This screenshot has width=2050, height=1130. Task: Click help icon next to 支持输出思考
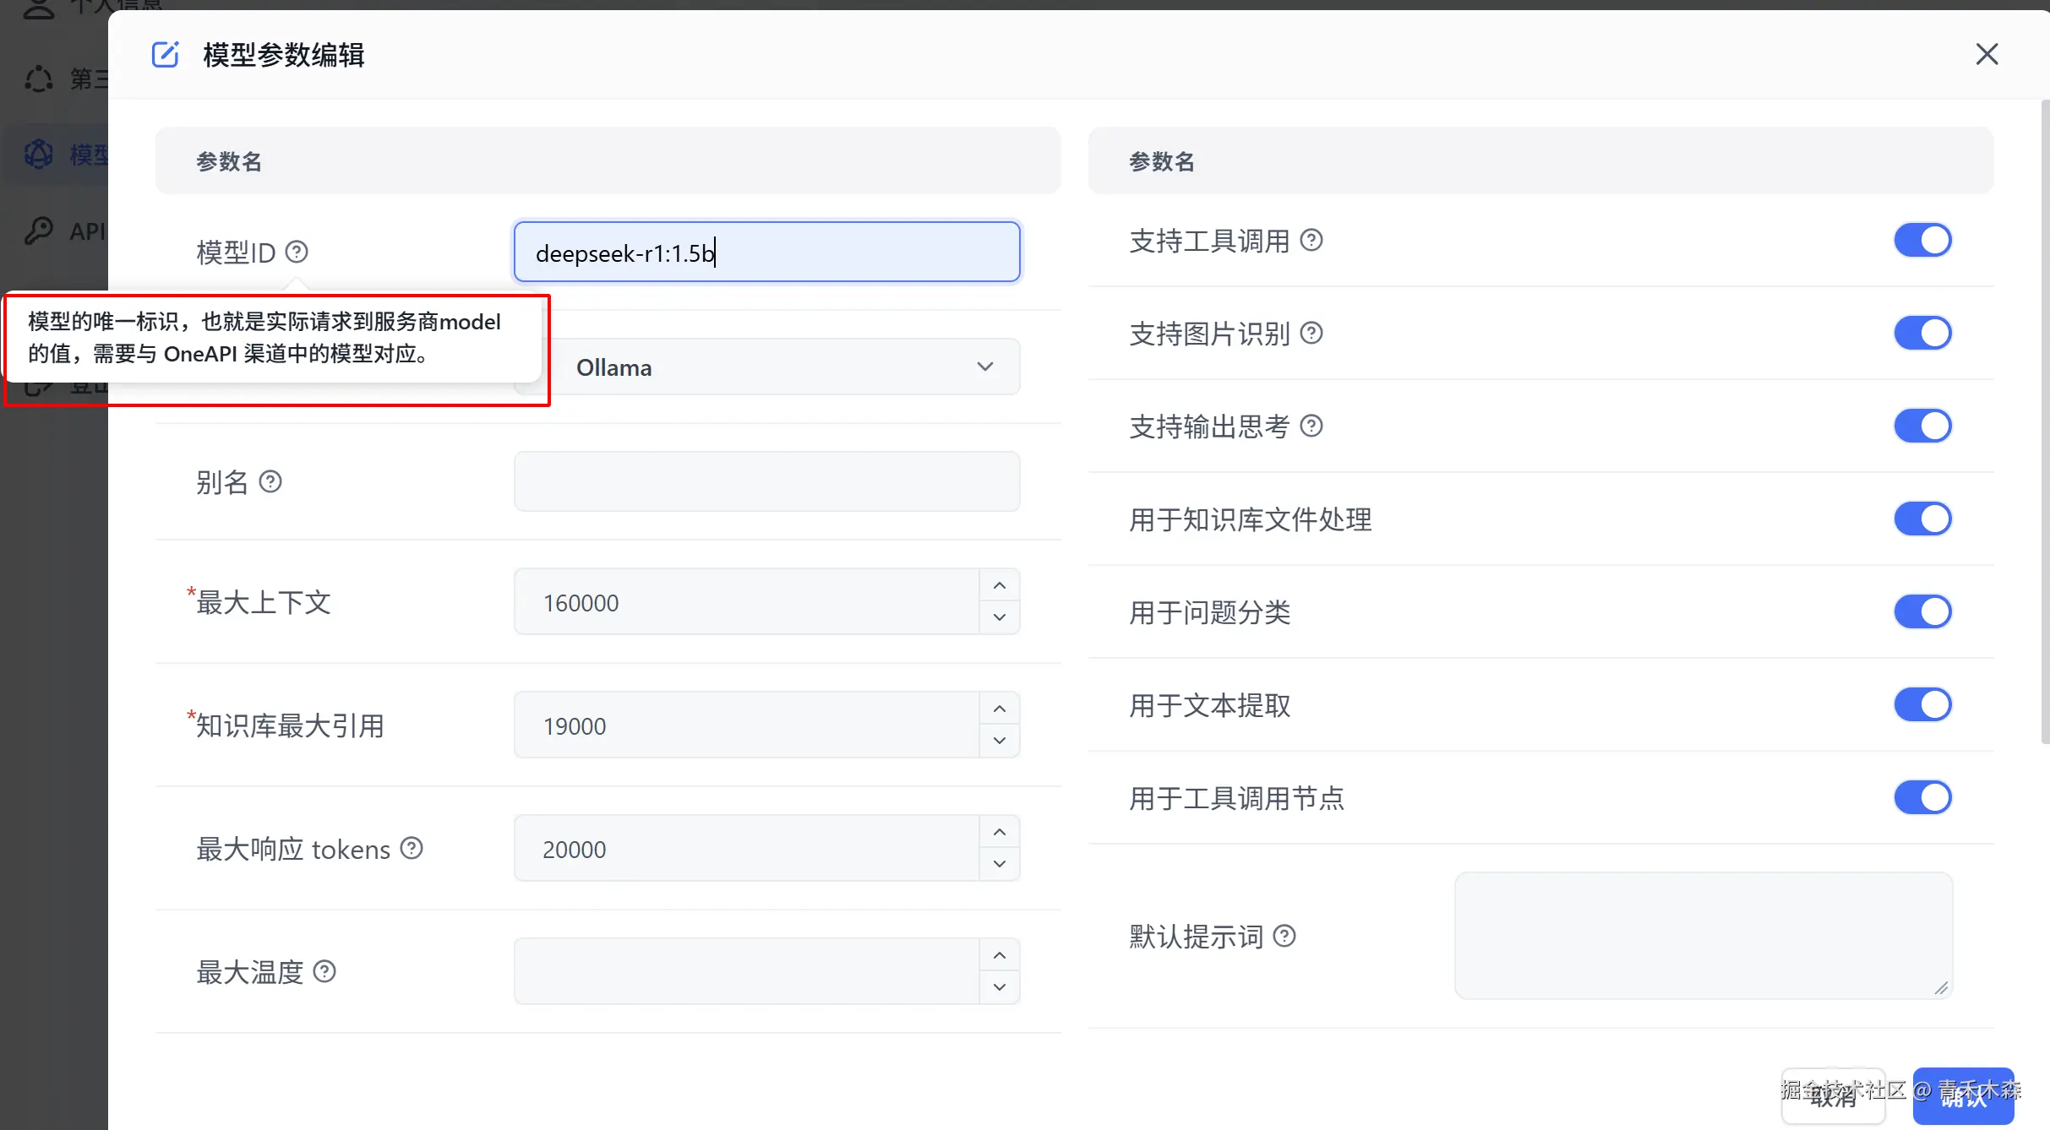click(1311, 426)
